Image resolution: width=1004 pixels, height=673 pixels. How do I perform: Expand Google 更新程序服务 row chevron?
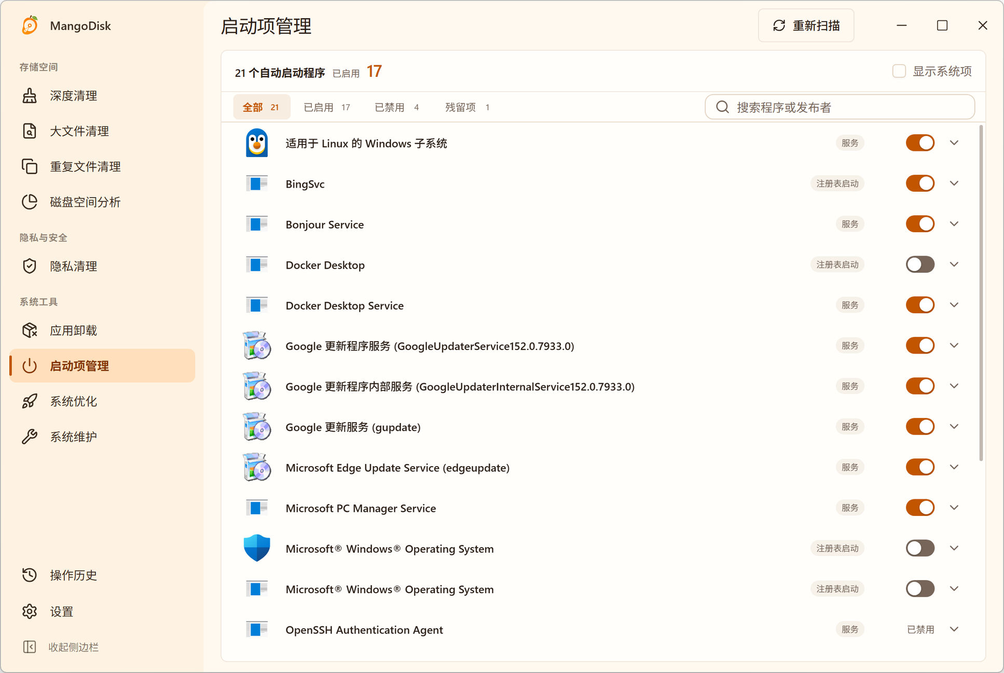tap(954, 345)
